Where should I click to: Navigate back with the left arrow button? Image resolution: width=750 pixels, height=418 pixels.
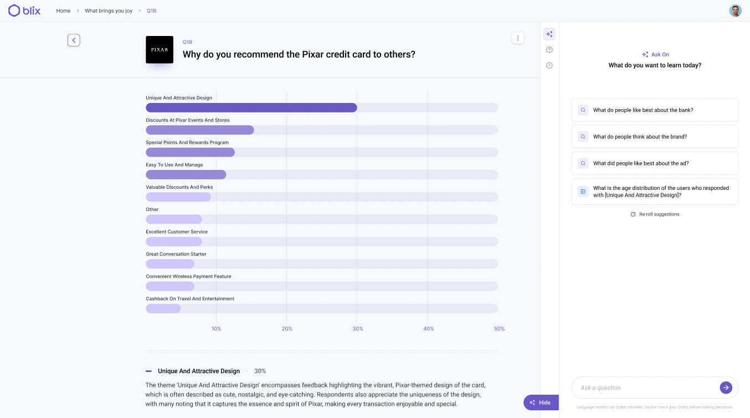[74, 40]
